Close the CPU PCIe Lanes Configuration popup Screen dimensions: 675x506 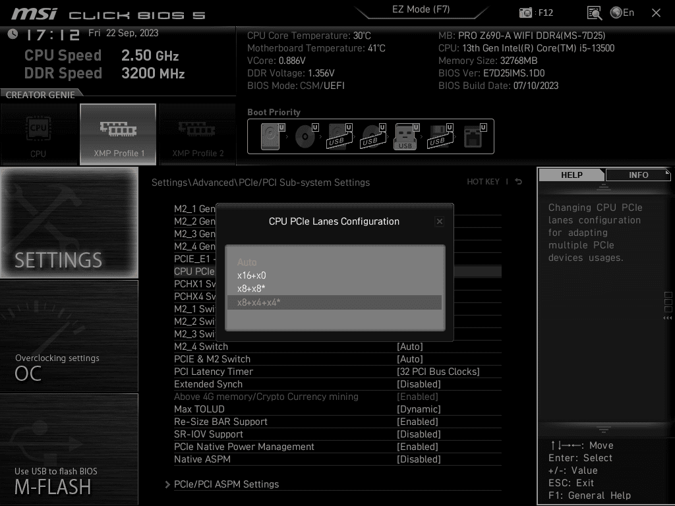[x=439, y=221]
